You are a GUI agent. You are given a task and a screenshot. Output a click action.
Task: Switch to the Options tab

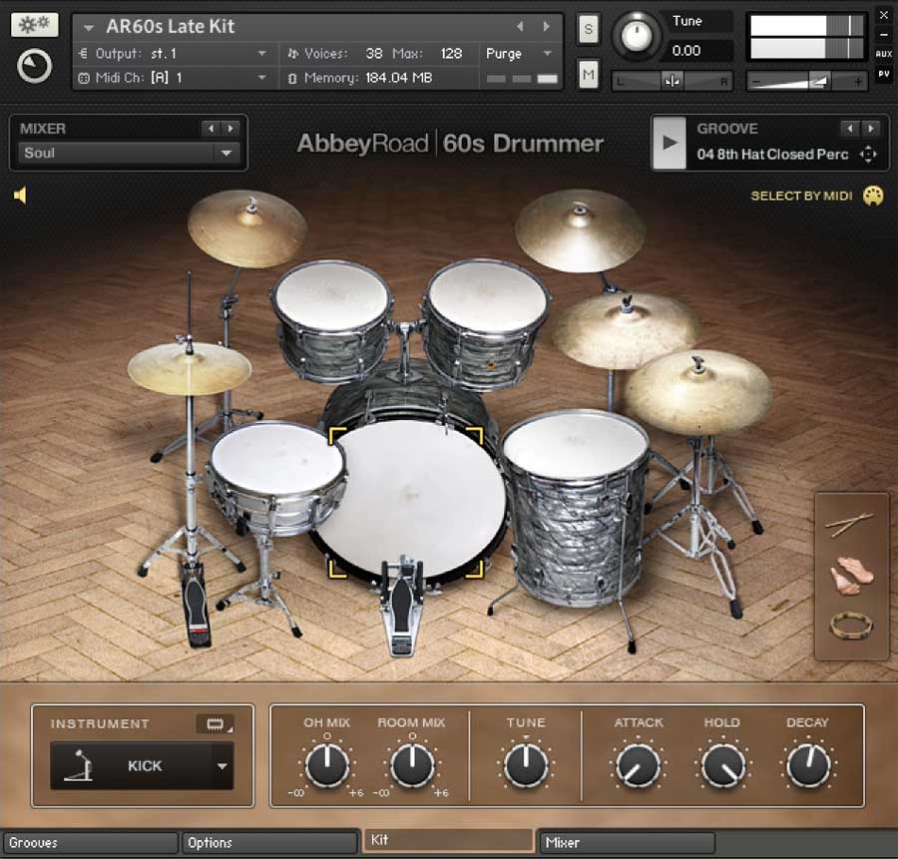coord(269,843)
